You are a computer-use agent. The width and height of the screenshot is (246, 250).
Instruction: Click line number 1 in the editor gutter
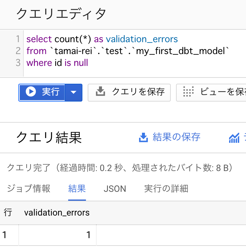(x=18, y=39)
